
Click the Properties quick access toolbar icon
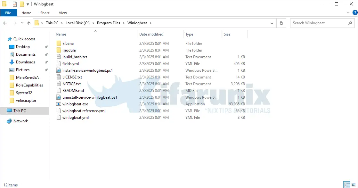(x=15, y=4)
